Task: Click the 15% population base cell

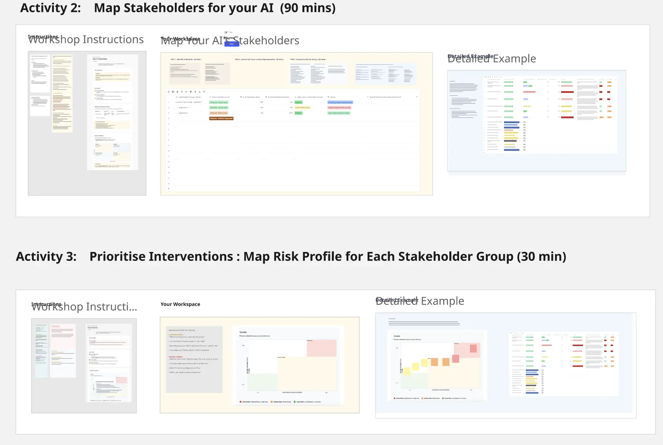Action: click(261, 102)
